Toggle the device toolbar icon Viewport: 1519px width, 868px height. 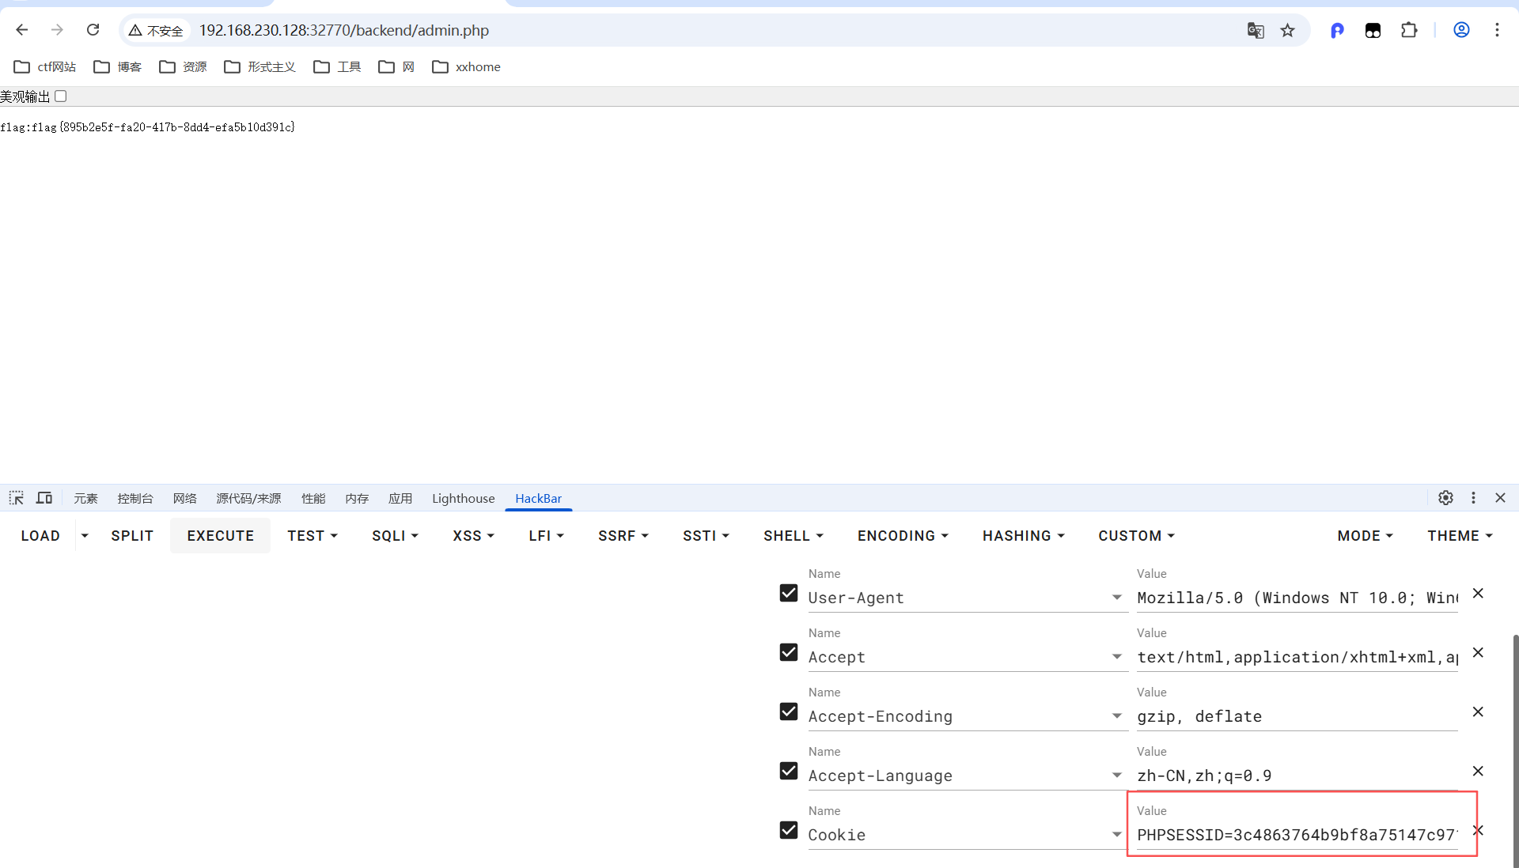pyautogui.click(x=44, y=498)
